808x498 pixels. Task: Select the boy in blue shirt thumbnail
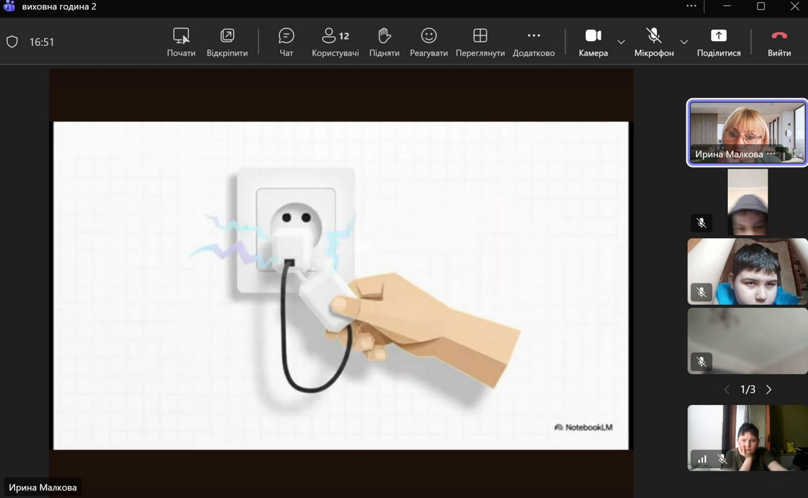[747, 271]
